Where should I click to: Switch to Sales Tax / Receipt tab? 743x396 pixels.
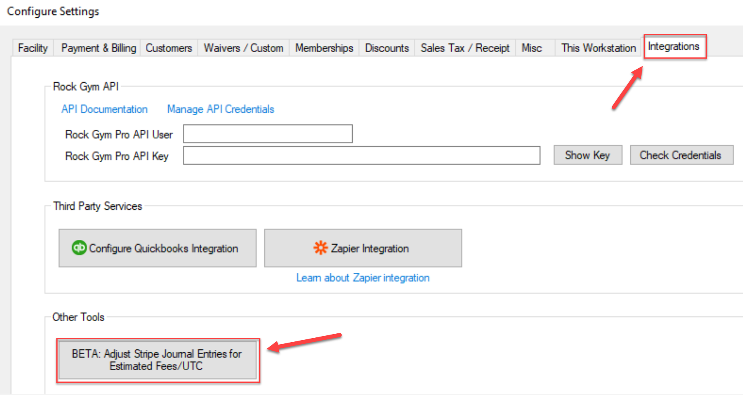point(465,48)
